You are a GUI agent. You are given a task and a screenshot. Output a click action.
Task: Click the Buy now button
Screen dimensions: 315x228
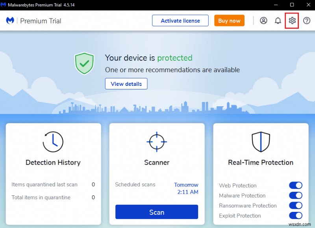(x=229, y=20)
